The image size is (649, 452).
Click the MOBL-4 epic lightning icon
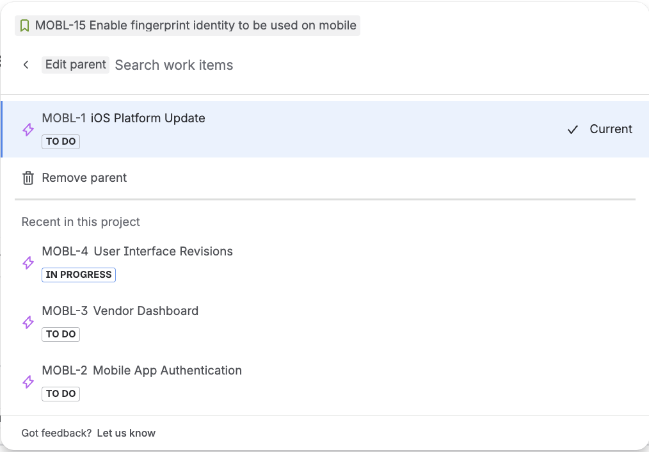pyautogui.click(x=28, y=262)
